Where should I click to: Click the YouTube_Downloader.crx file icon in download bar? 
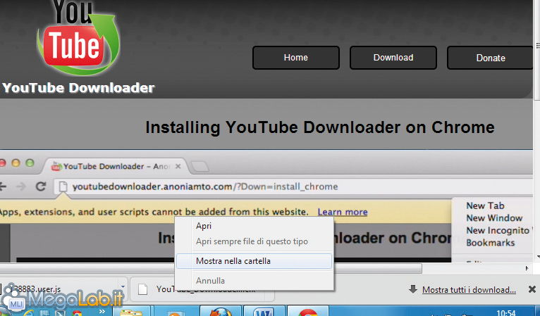142,289
